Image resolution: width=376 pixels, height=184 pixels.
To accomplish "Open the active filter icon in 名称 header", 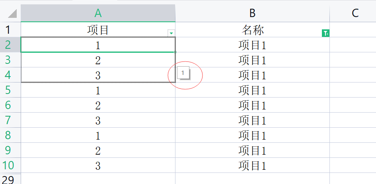I will pos(325,34).
